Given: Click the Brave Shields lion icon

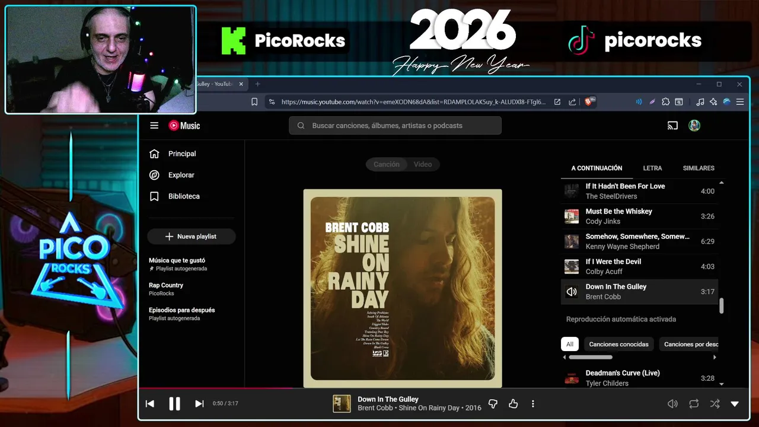Looking at the screenshot, I should pyautogui.click(x=590, y=102).
